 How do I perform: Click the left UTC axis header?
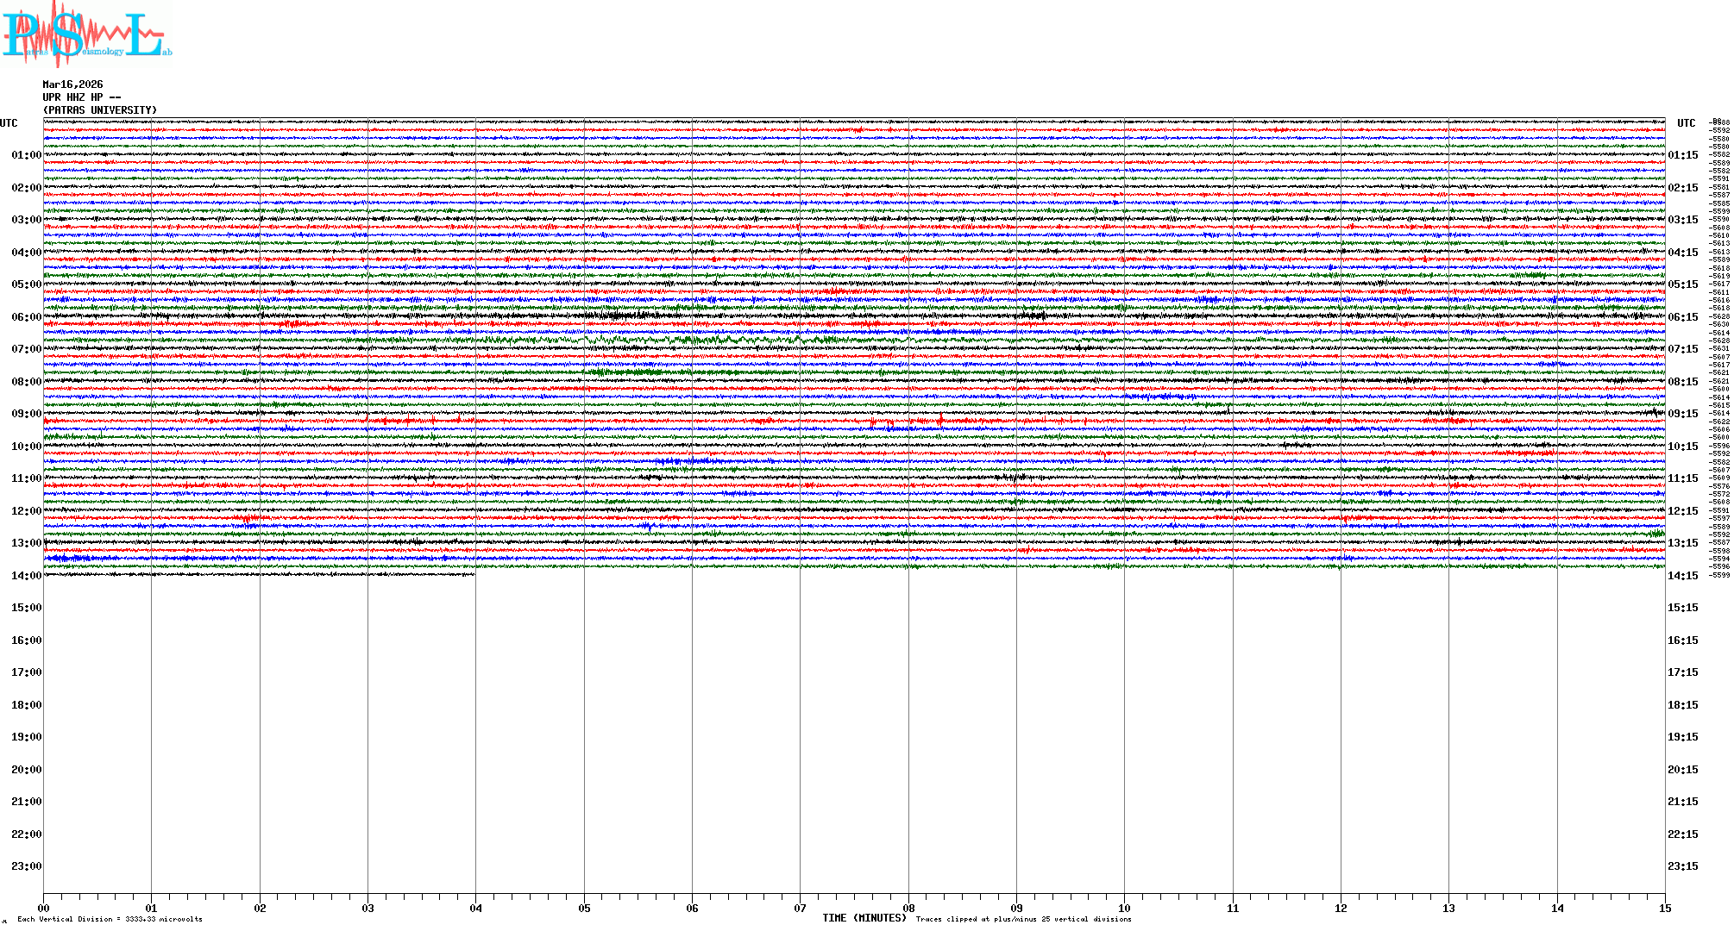pos(9,123)
